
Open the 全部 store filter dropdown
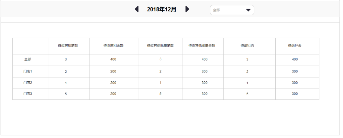tap(232, 10)
